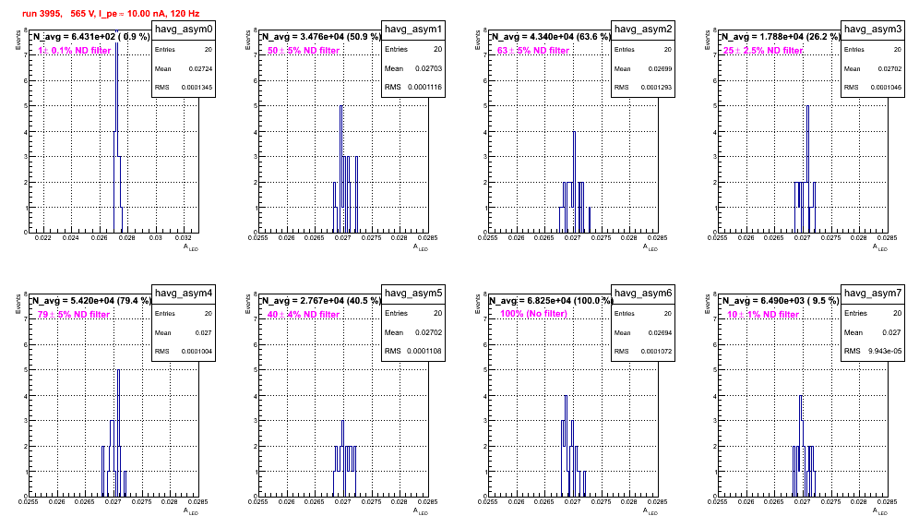Click the N_avg = 1.788e+04 label
This screenshot has height=528, width=919.
pos(781,36)
